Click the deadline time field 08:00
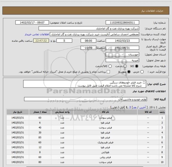The height and width of the screenshot is (167, 172). [88, 41]
